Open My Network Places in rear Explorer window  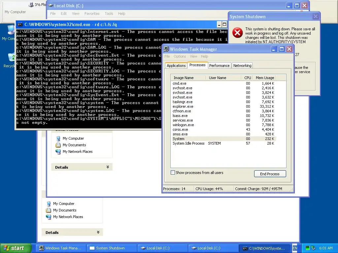(x=68, y=217)
